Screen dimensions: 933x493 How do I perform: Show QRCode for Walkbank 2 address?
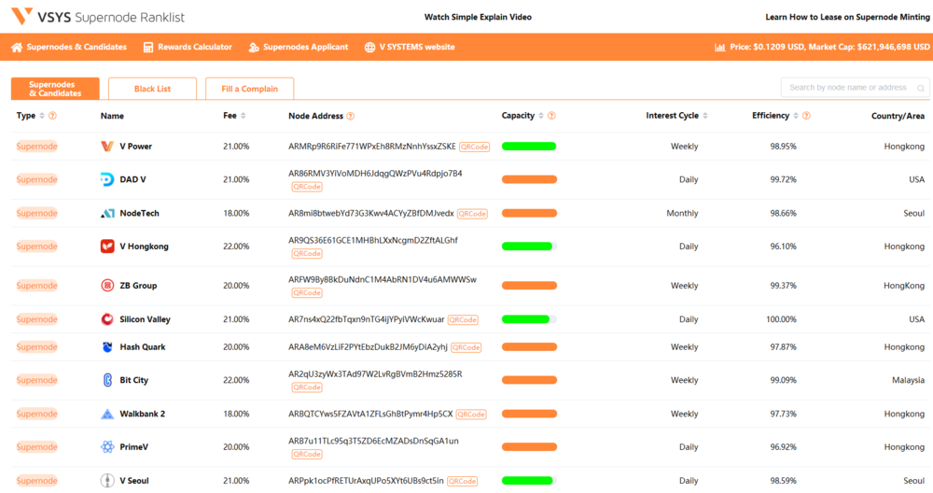(471, 415)
